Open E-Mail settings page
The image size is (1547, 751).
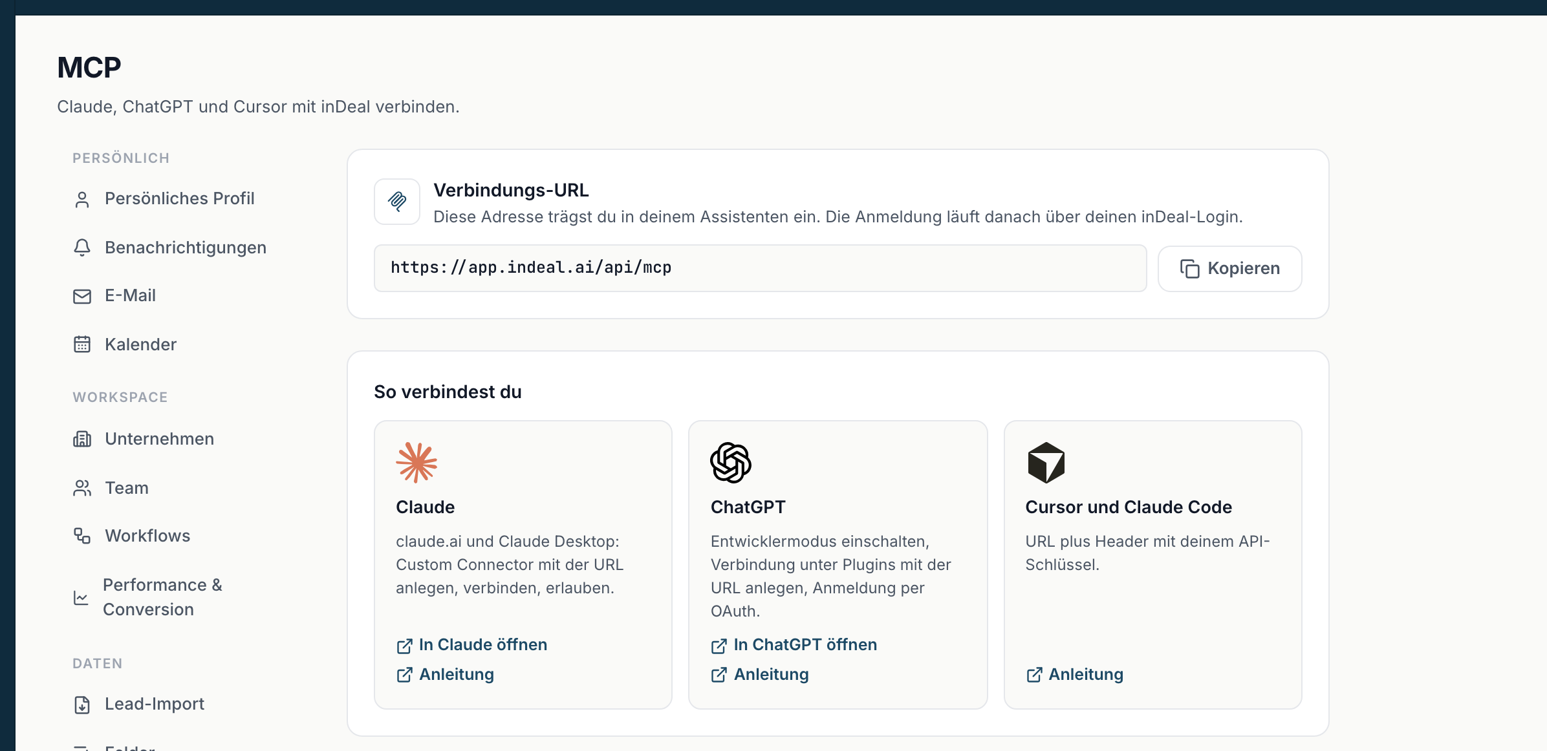130,295
